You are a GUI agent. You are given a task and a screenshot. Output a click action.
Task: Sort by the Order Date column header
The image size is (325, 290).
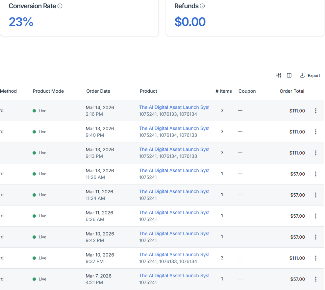coord(98,91)
